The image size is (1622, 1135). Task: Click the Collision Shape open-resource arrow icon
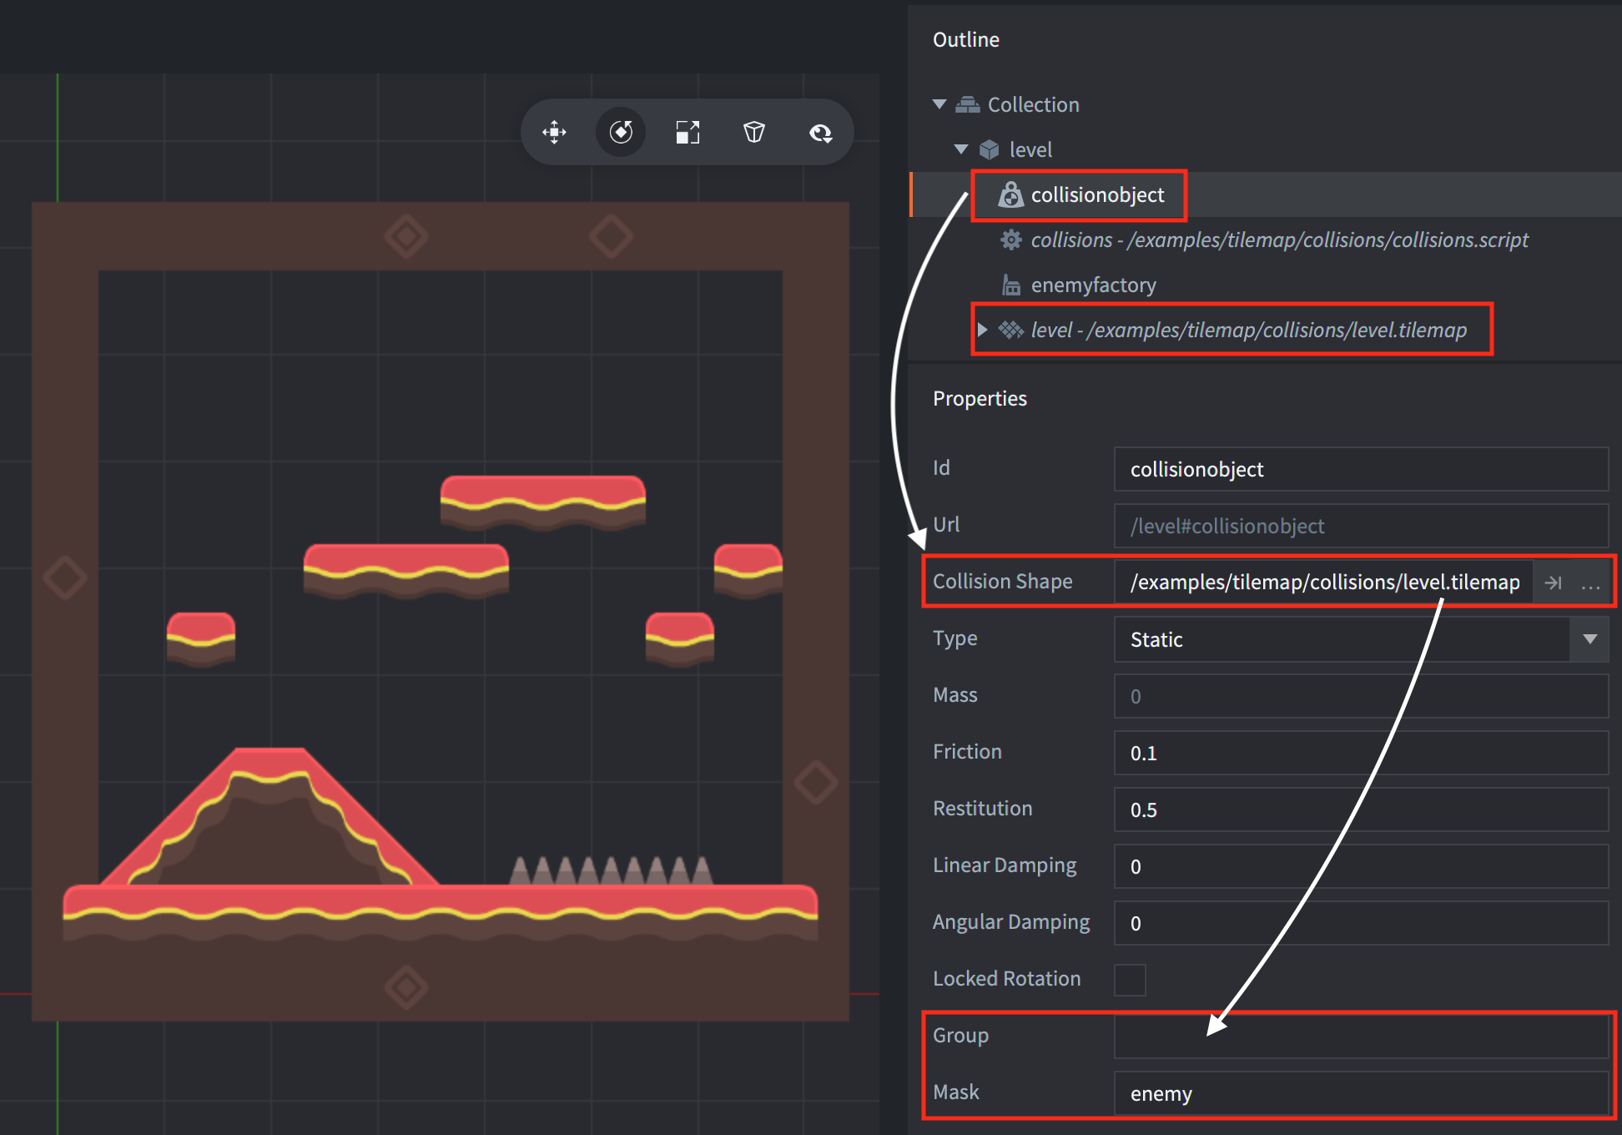(1553, 583)
